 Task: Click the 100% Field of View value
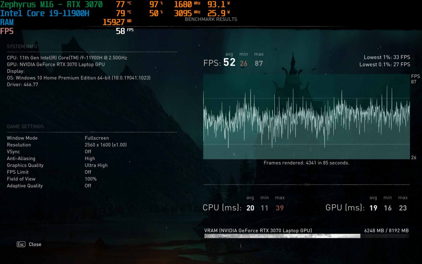pyautogui.click(x=91, y=179)
